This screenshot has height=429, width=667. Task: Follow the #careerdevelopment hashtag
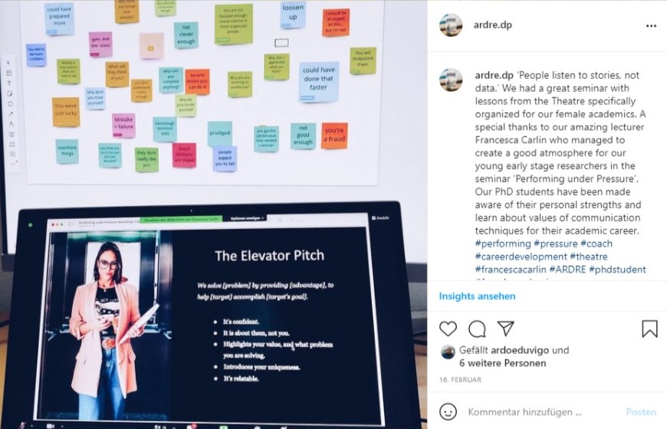pos(521,257)
